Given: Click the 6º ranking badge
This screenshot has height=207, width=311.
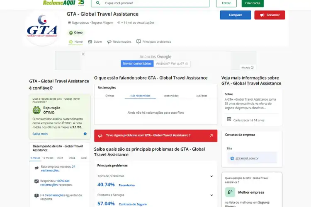Looking at the screenshot, I should 230,193.
